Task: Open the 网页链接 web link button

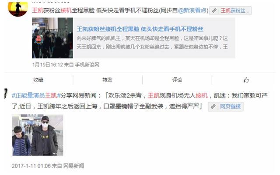Action: (226, 107)
